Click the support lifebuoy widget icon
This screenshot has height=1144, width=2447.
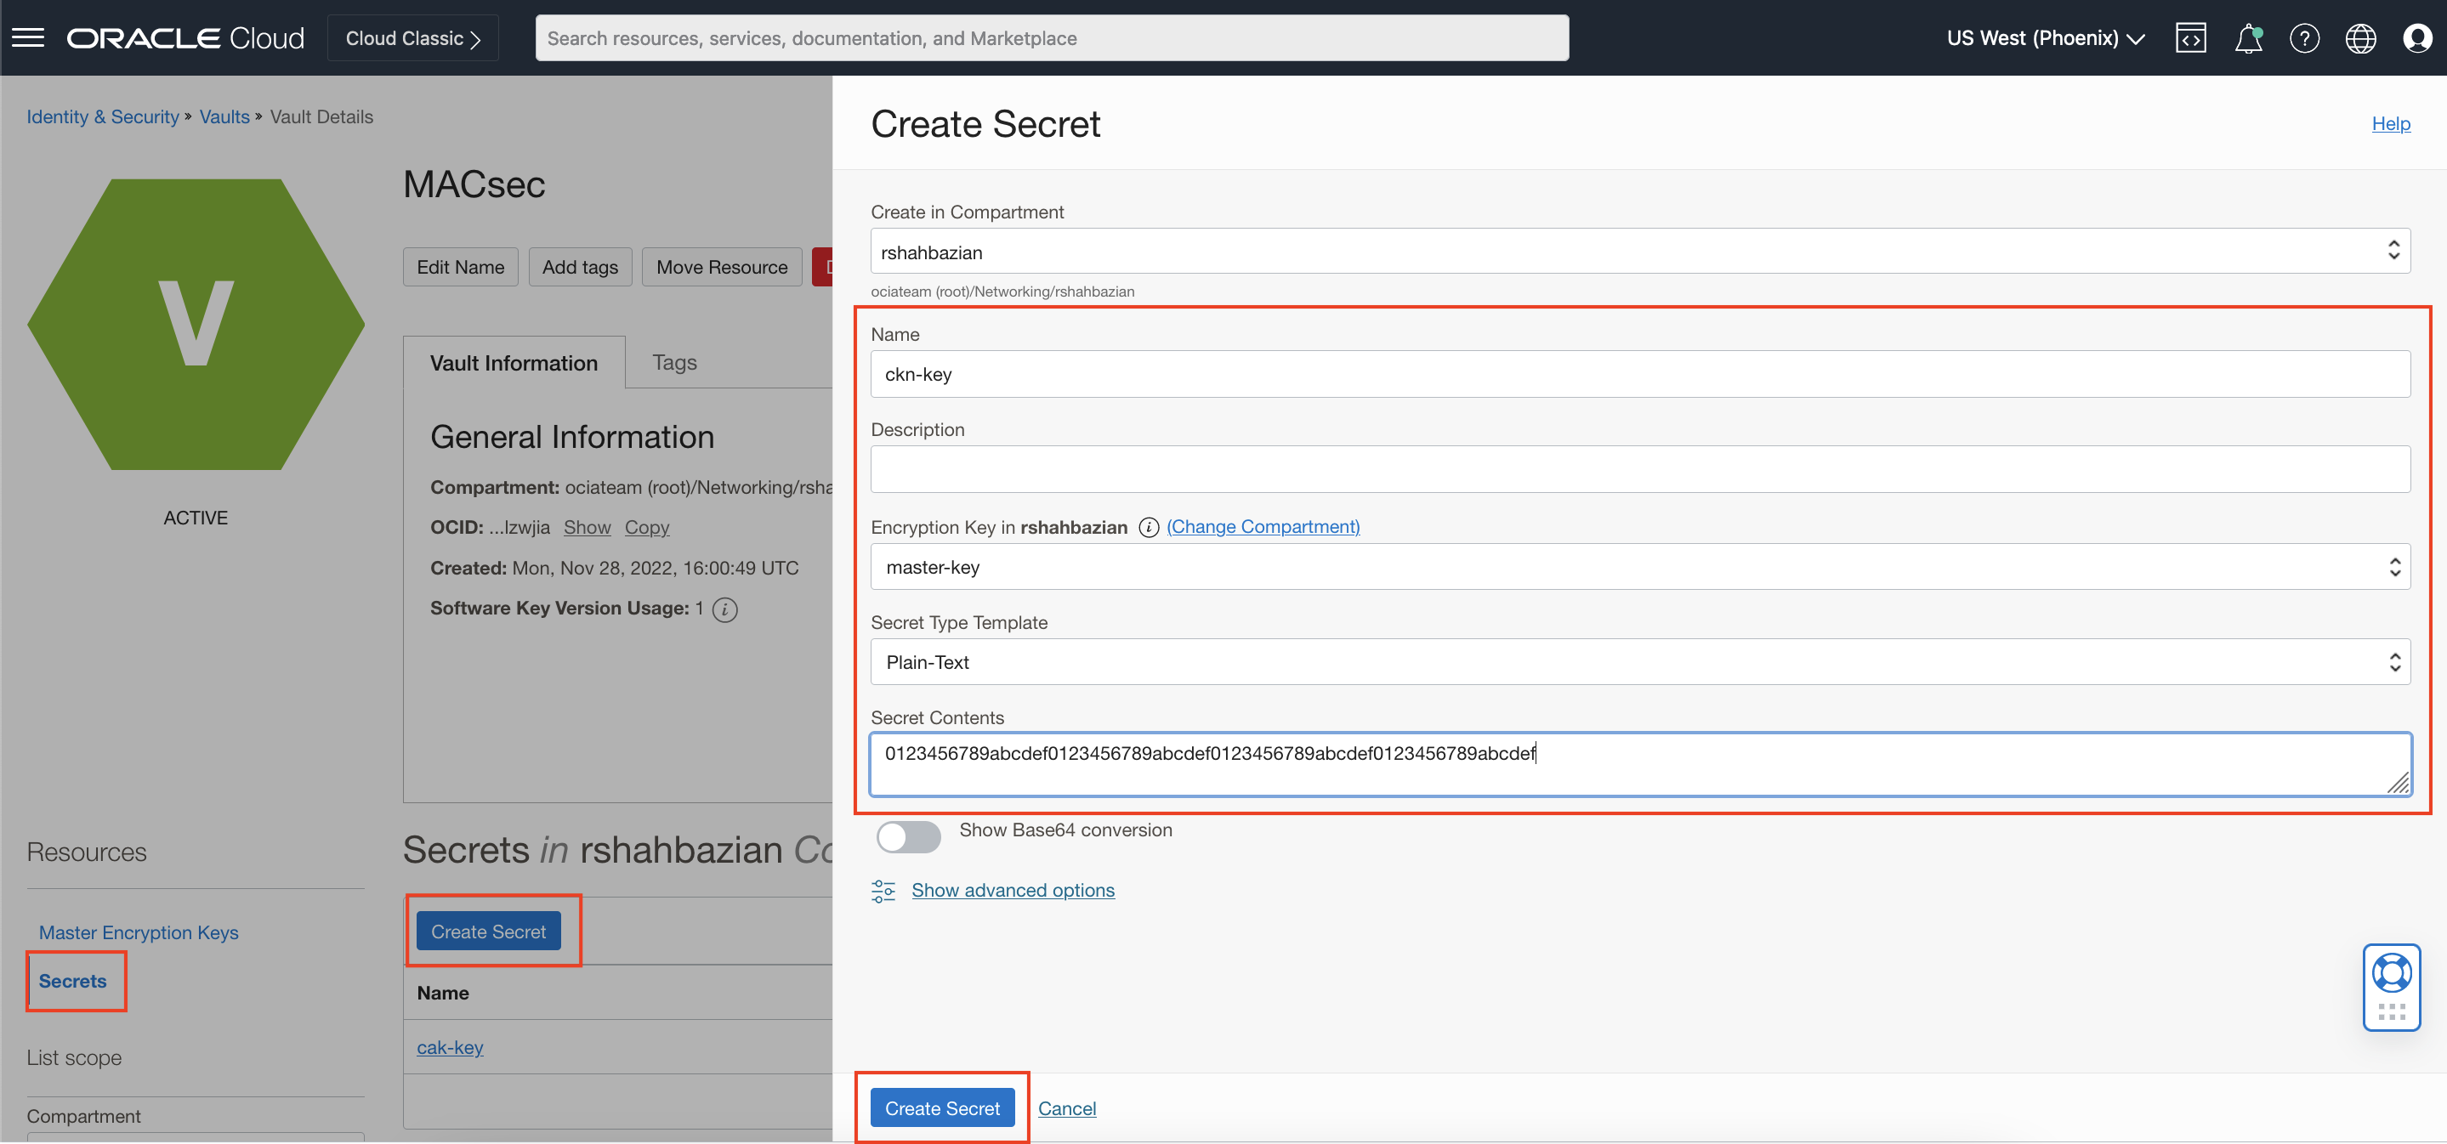pos(2391,975)
